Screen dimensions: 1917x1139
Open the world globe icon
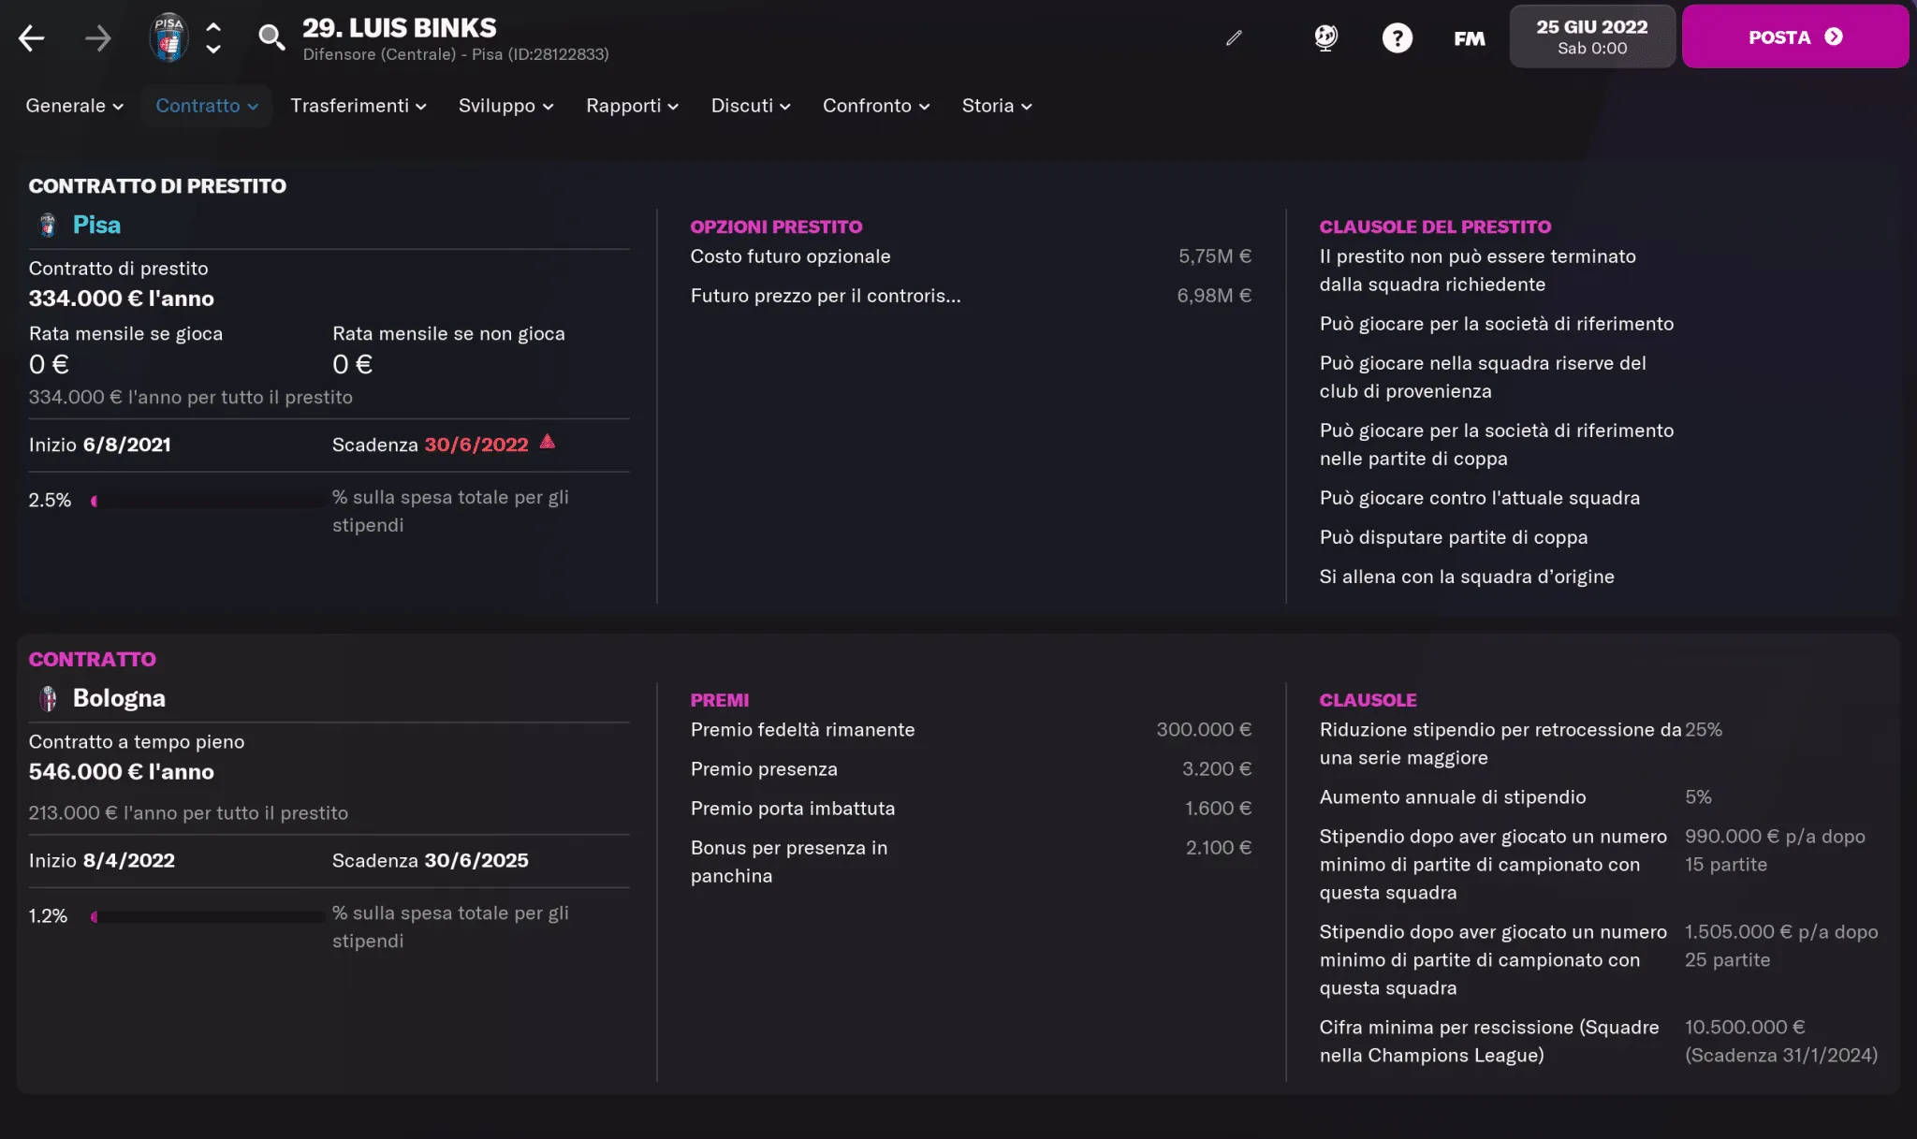(x=1325, y=37)
